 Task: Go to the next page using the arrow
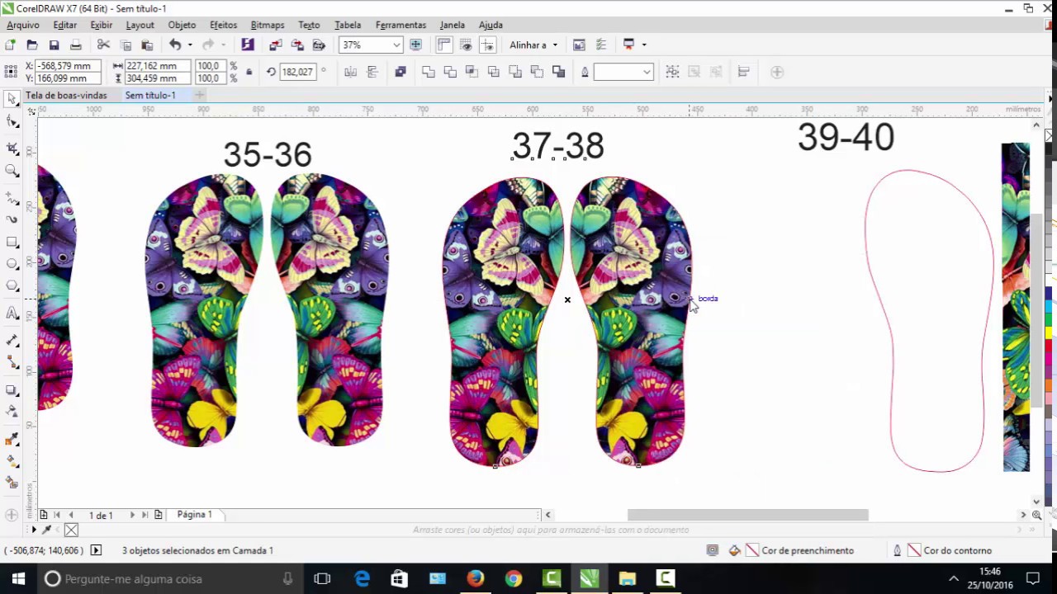[x=132, y=515]
